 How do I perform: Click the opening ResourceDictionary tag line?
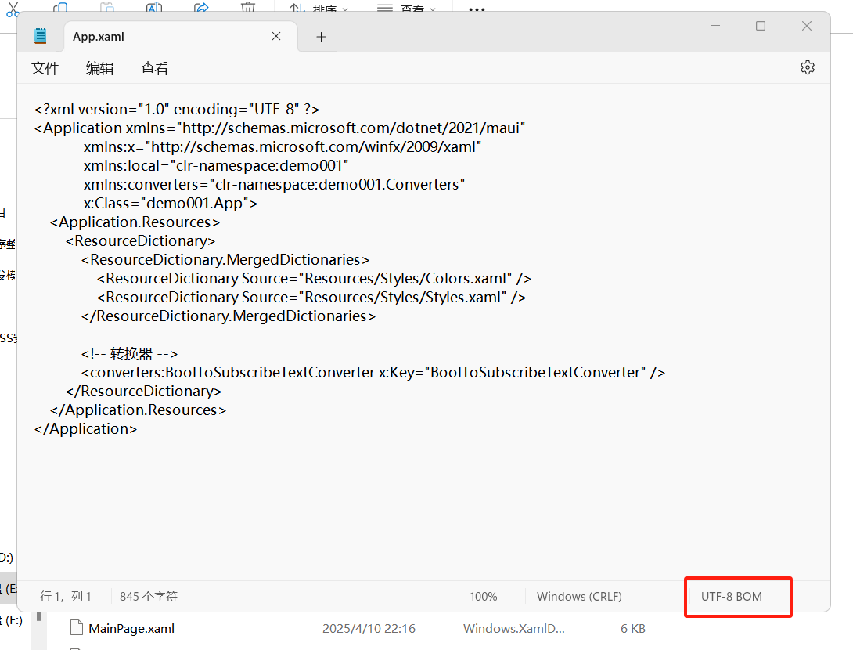coord(140,240)
